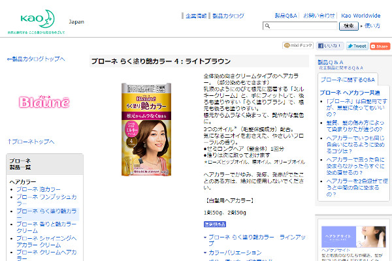Open 製品Q&A in header
This screenshot has height=261, width=392.
point(286,16)
